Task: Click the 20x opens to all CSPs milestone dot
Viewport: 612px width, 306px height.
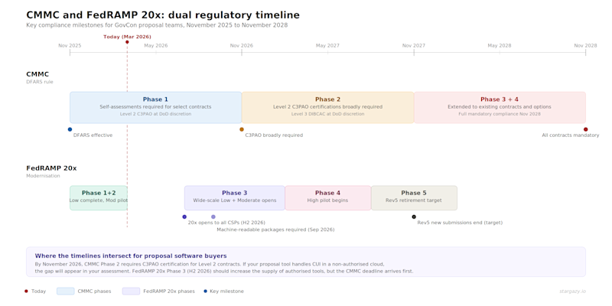Action: tap(184, 216)
